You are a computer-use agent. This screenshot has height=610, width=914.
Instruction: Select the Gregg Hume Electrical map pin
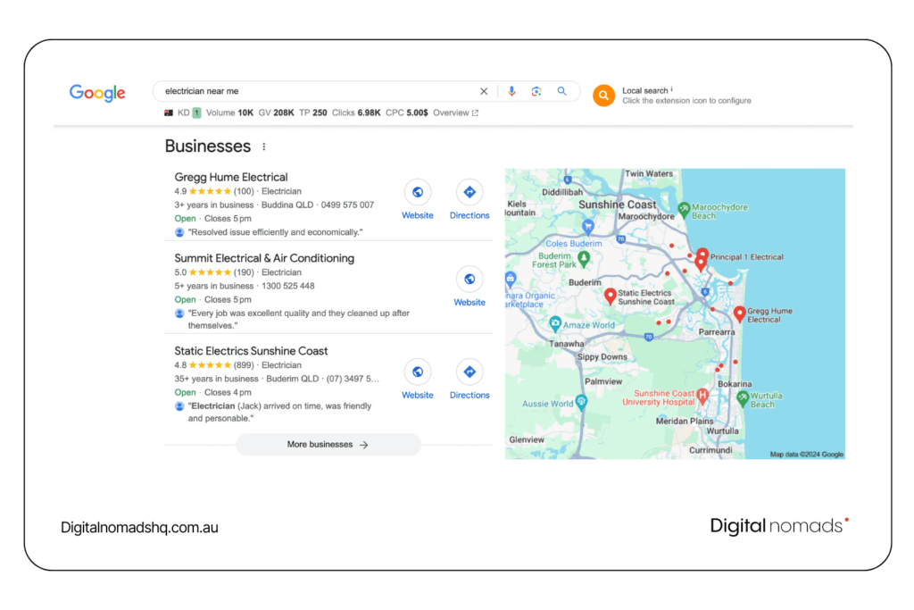[x=739, y=314]
